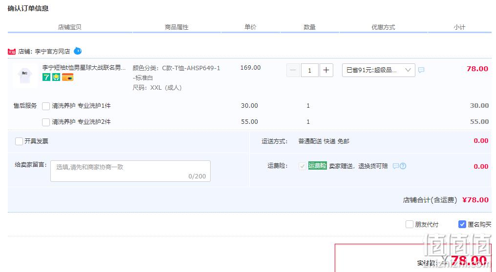Image resolution: width=496 pixels, height=272 pixels.
Task: Click the 确认订单信息 heading
Action: pyautogui.click(x=28, y=8)
